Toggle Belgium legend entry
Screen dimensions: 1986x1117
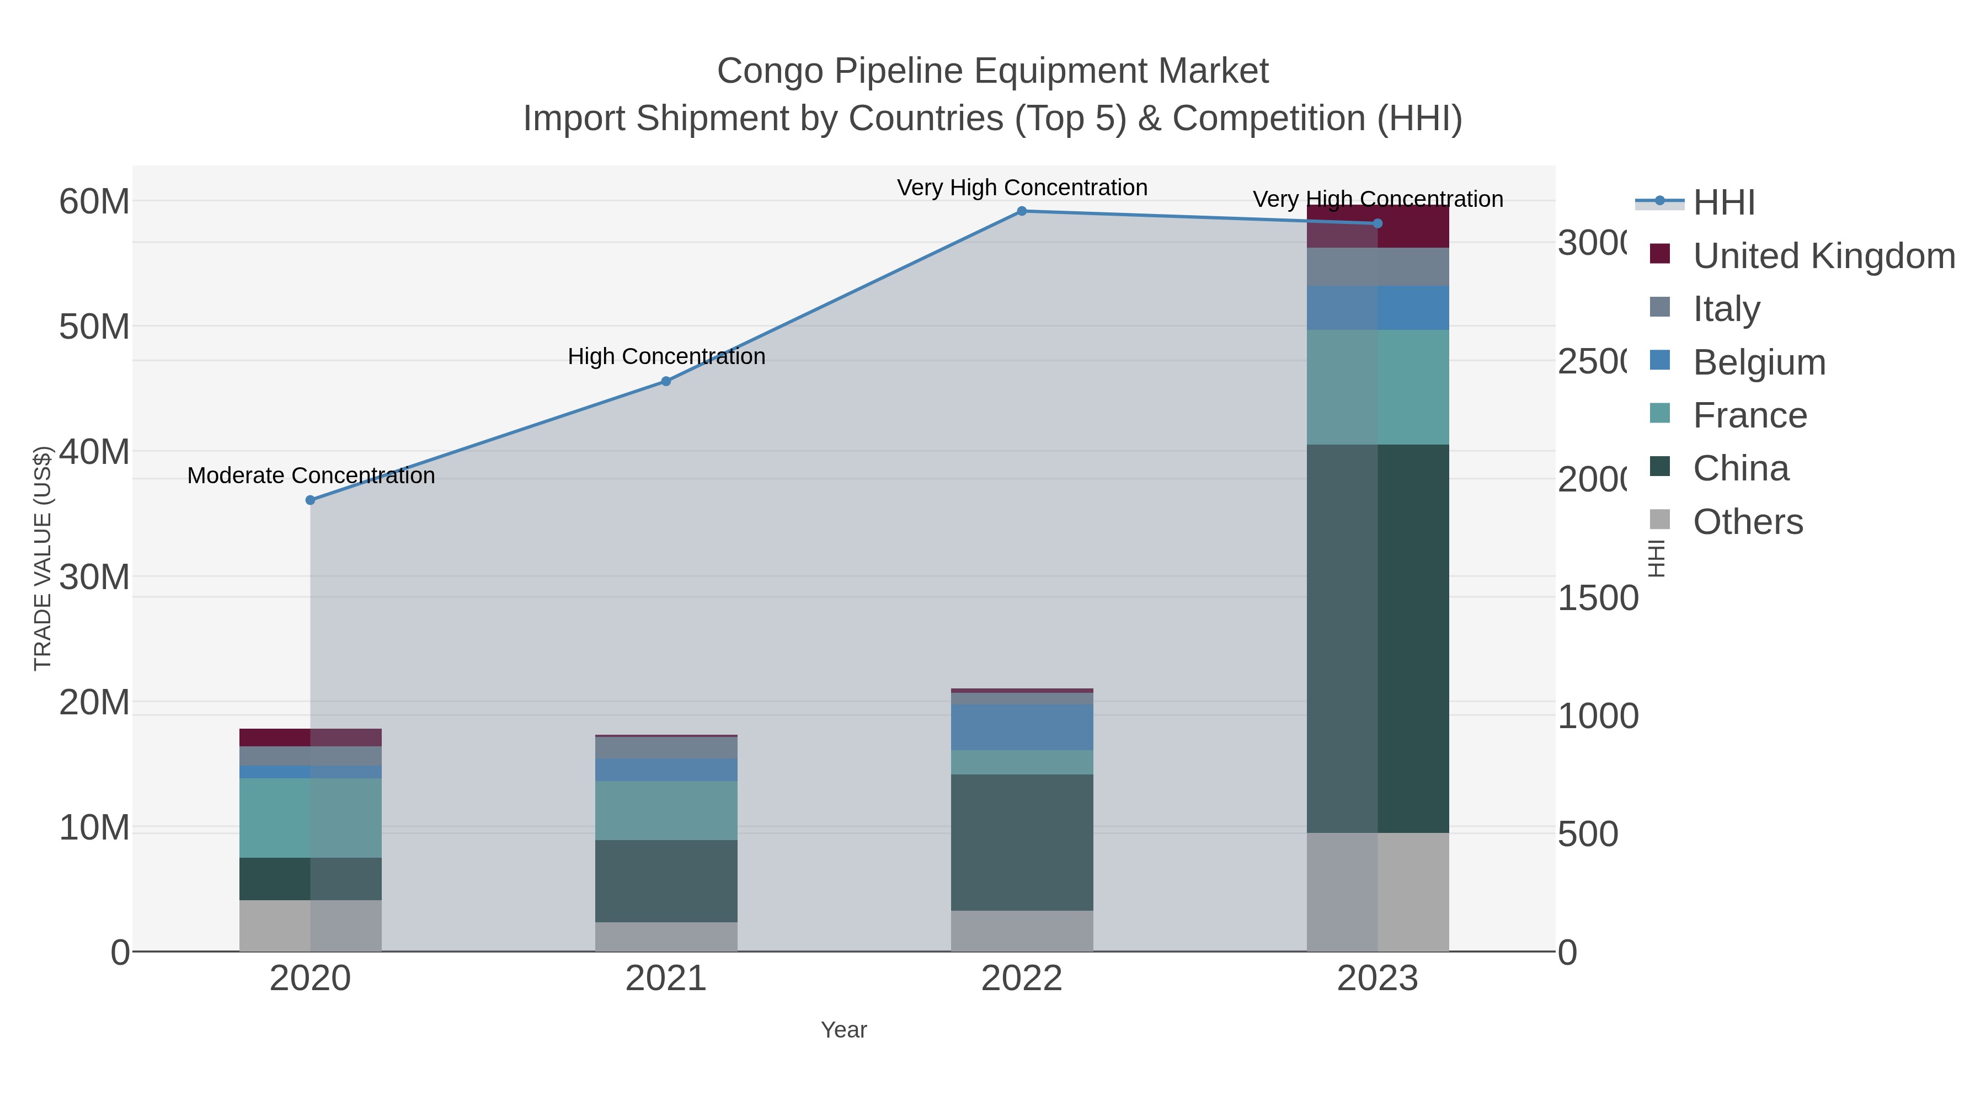point(1738,362)
